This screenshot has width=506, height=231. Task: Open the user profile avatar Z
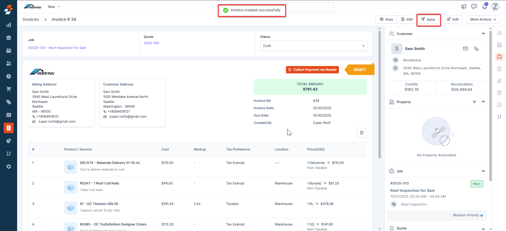pyautogui.click(x=495, y=7)
